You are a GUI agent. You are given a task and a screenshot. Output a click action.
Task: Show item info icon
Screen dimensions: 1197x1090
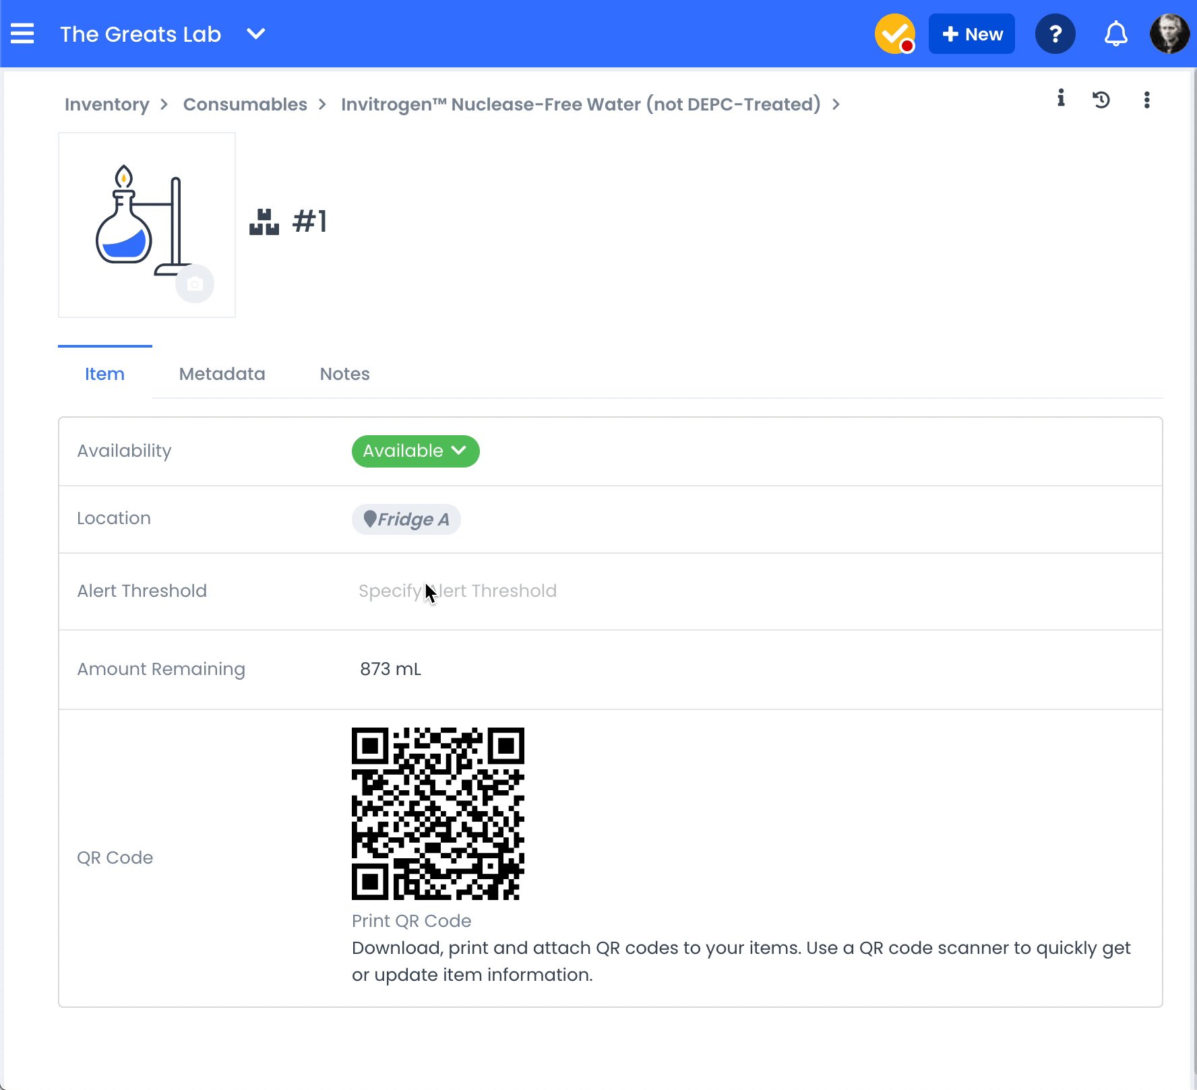tap(1061, 98)
